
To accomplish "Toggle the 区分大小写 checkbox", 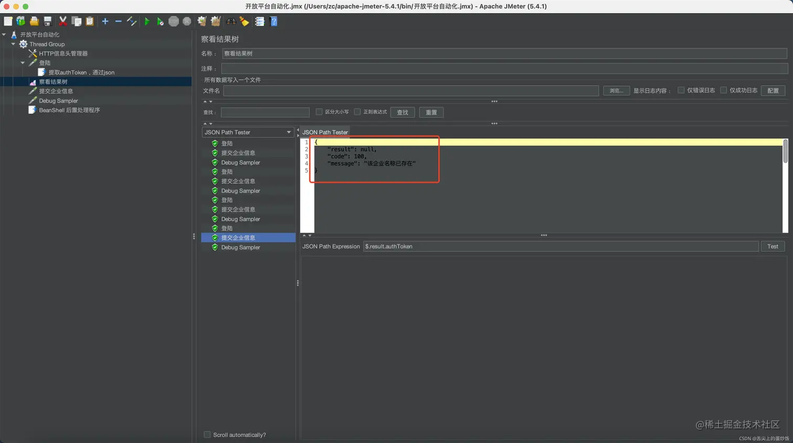I will pos(319,112).
